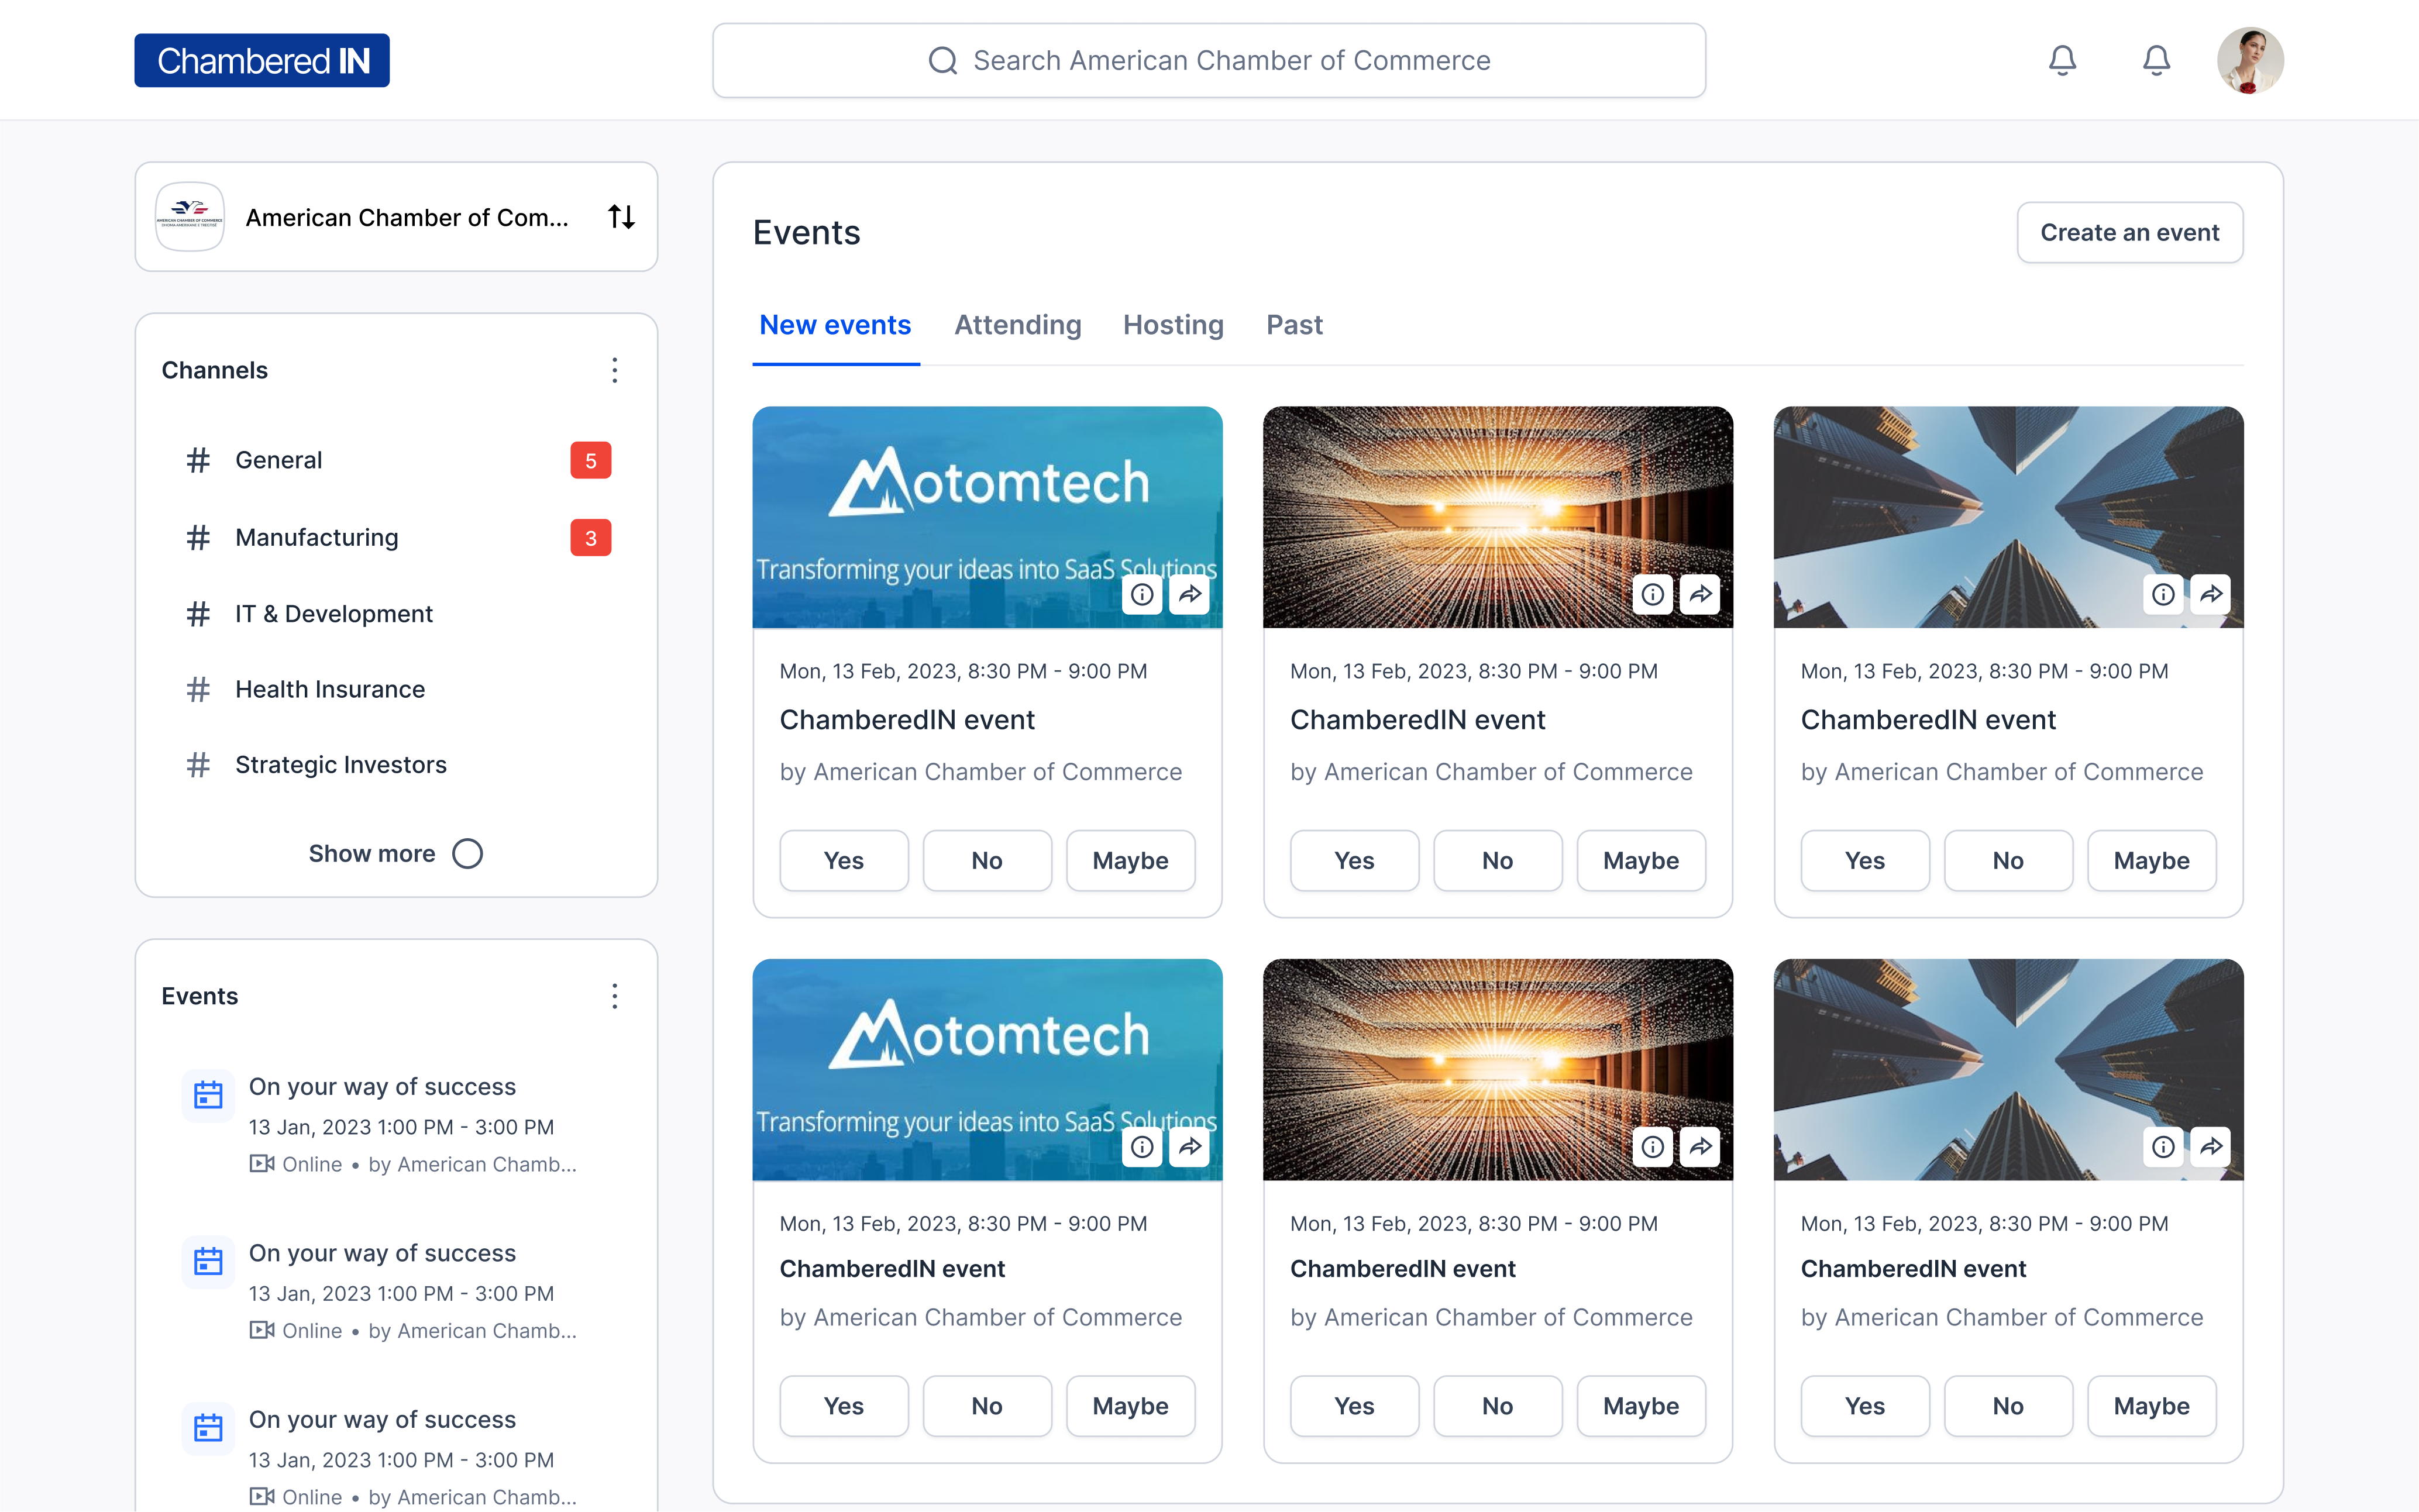RSVP No on bottom-row tunnel lights event
Viewport: 2419px width, 1512px height.
(1498, 1406)
